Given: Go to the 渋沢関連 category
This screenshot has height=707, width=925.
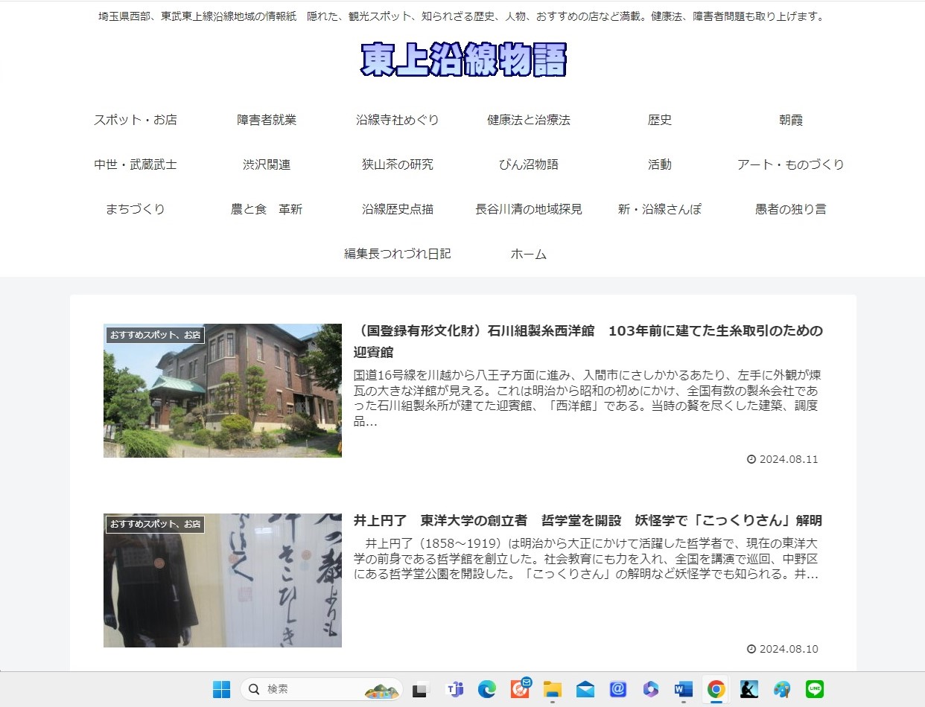Looking at the screenshot, I should [267, 164].
